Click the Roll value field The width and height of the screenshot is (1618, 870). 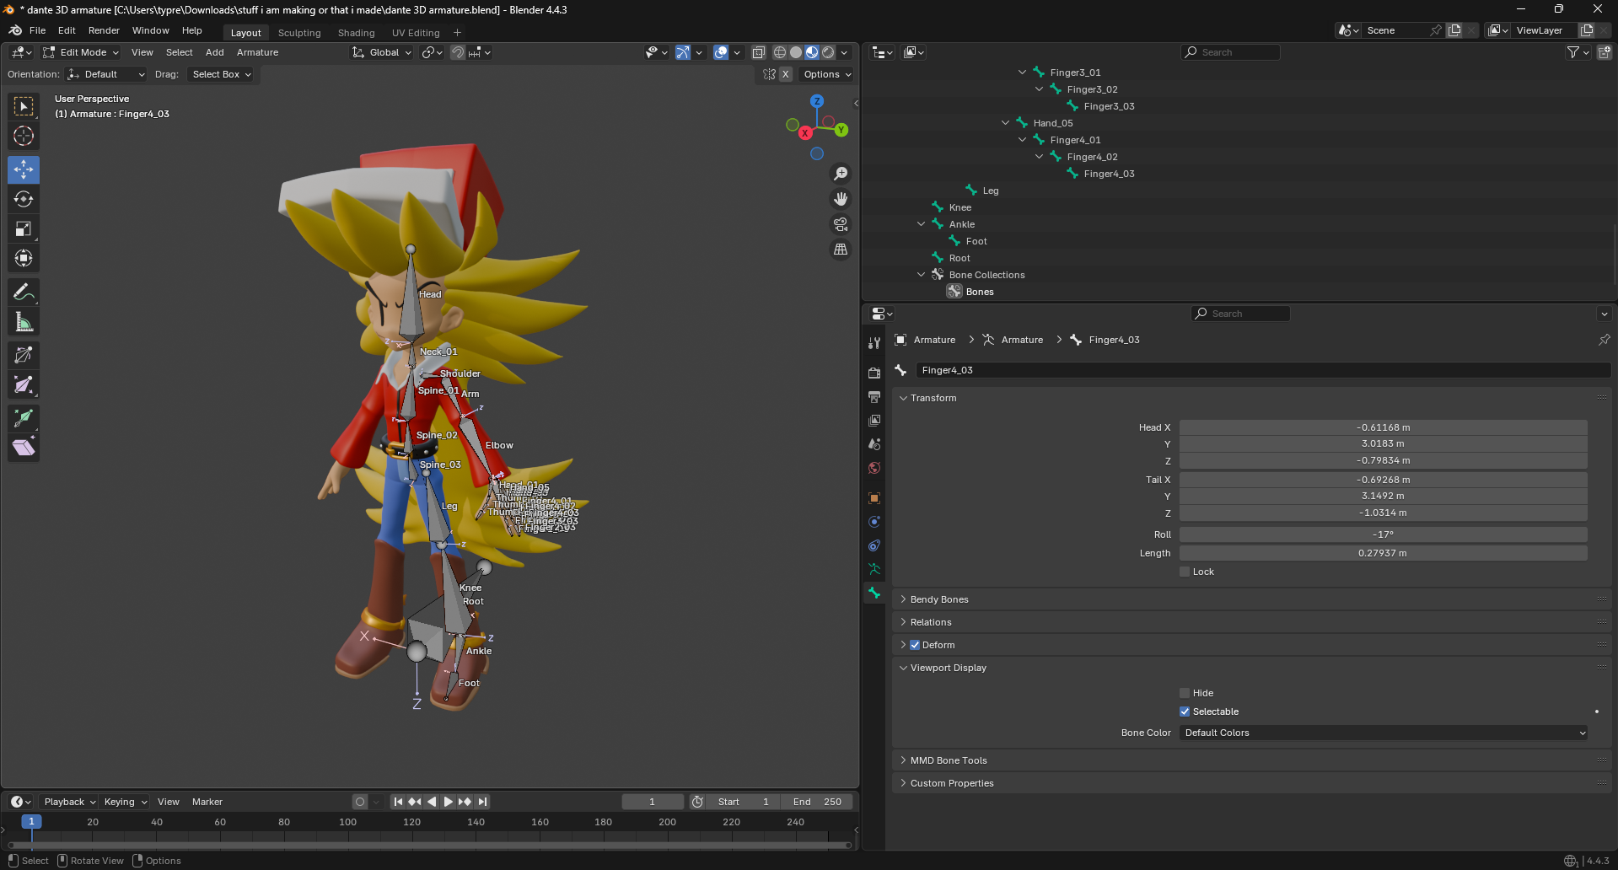pyautogui.click(x=1383, y=534)
